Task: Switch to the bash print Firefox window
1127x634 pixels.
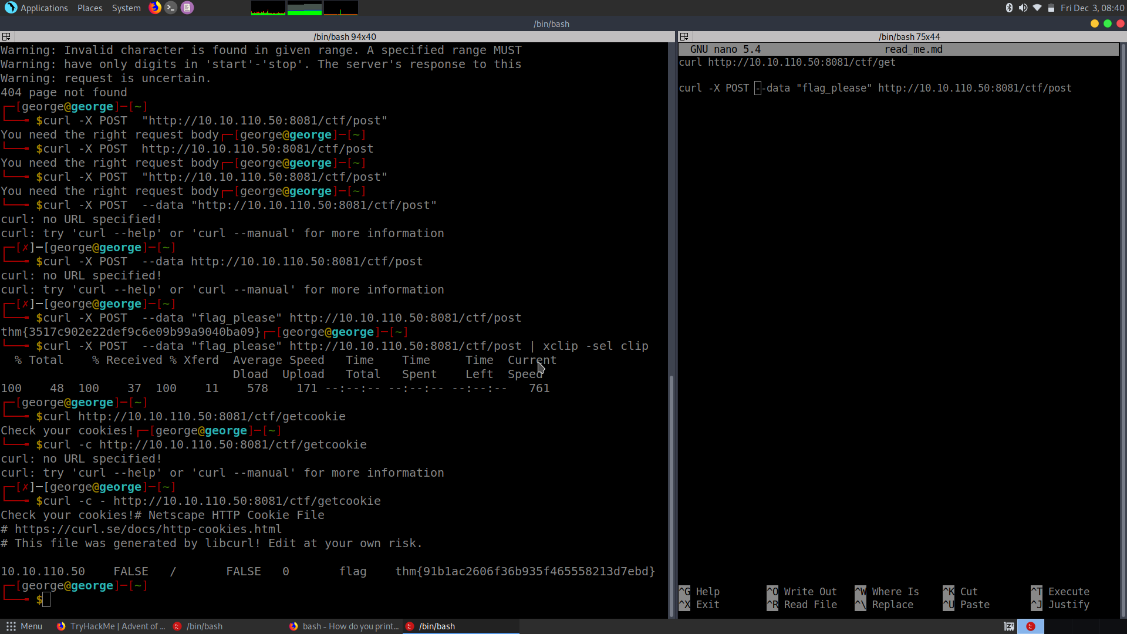Action: click(344, 626)
